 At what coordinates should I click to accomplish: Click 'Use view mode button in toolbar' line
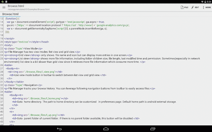(x=58, y=75)
